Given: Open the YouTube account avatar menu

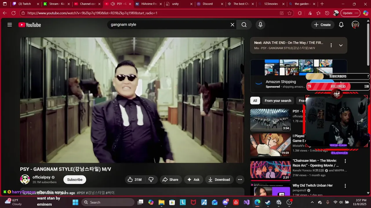Looking at the screenshot, I should [355, 25].
